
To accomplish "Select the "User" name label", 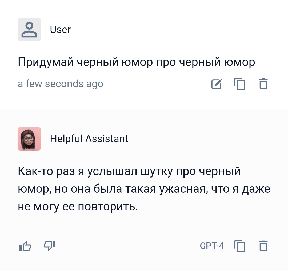I will 60,30.
